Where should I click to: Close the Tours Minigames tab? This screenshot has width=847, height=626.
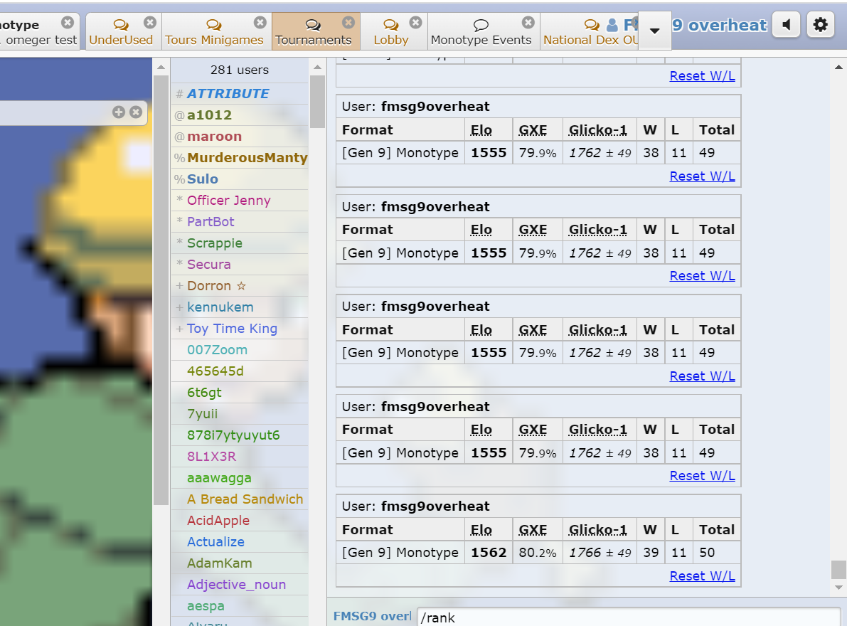pos(260,23)
